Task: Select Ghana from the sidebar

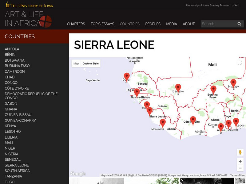Action: coord(11,109)
